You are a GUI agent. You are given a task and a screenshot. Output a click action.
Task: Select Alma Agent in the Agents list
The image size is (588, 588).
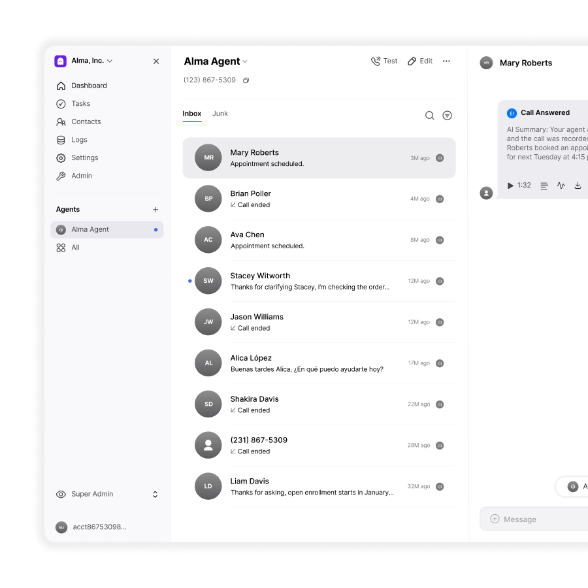pyautogui.click(x=107, y=229)
